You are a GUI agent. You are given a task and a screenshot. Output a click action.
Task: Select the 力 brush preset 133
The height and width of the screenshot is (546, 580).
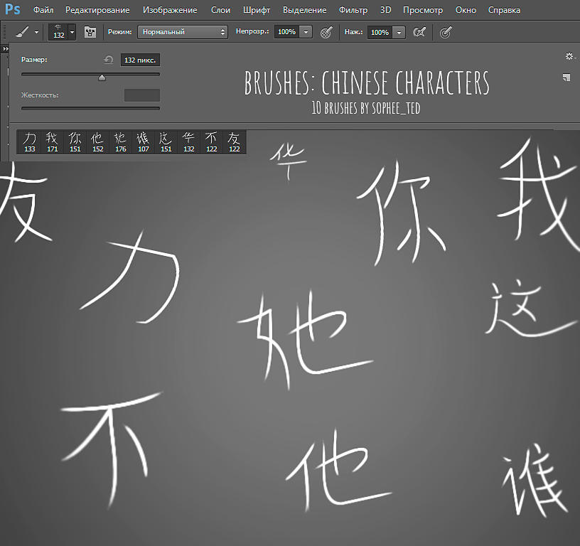[x=29, y=142]
